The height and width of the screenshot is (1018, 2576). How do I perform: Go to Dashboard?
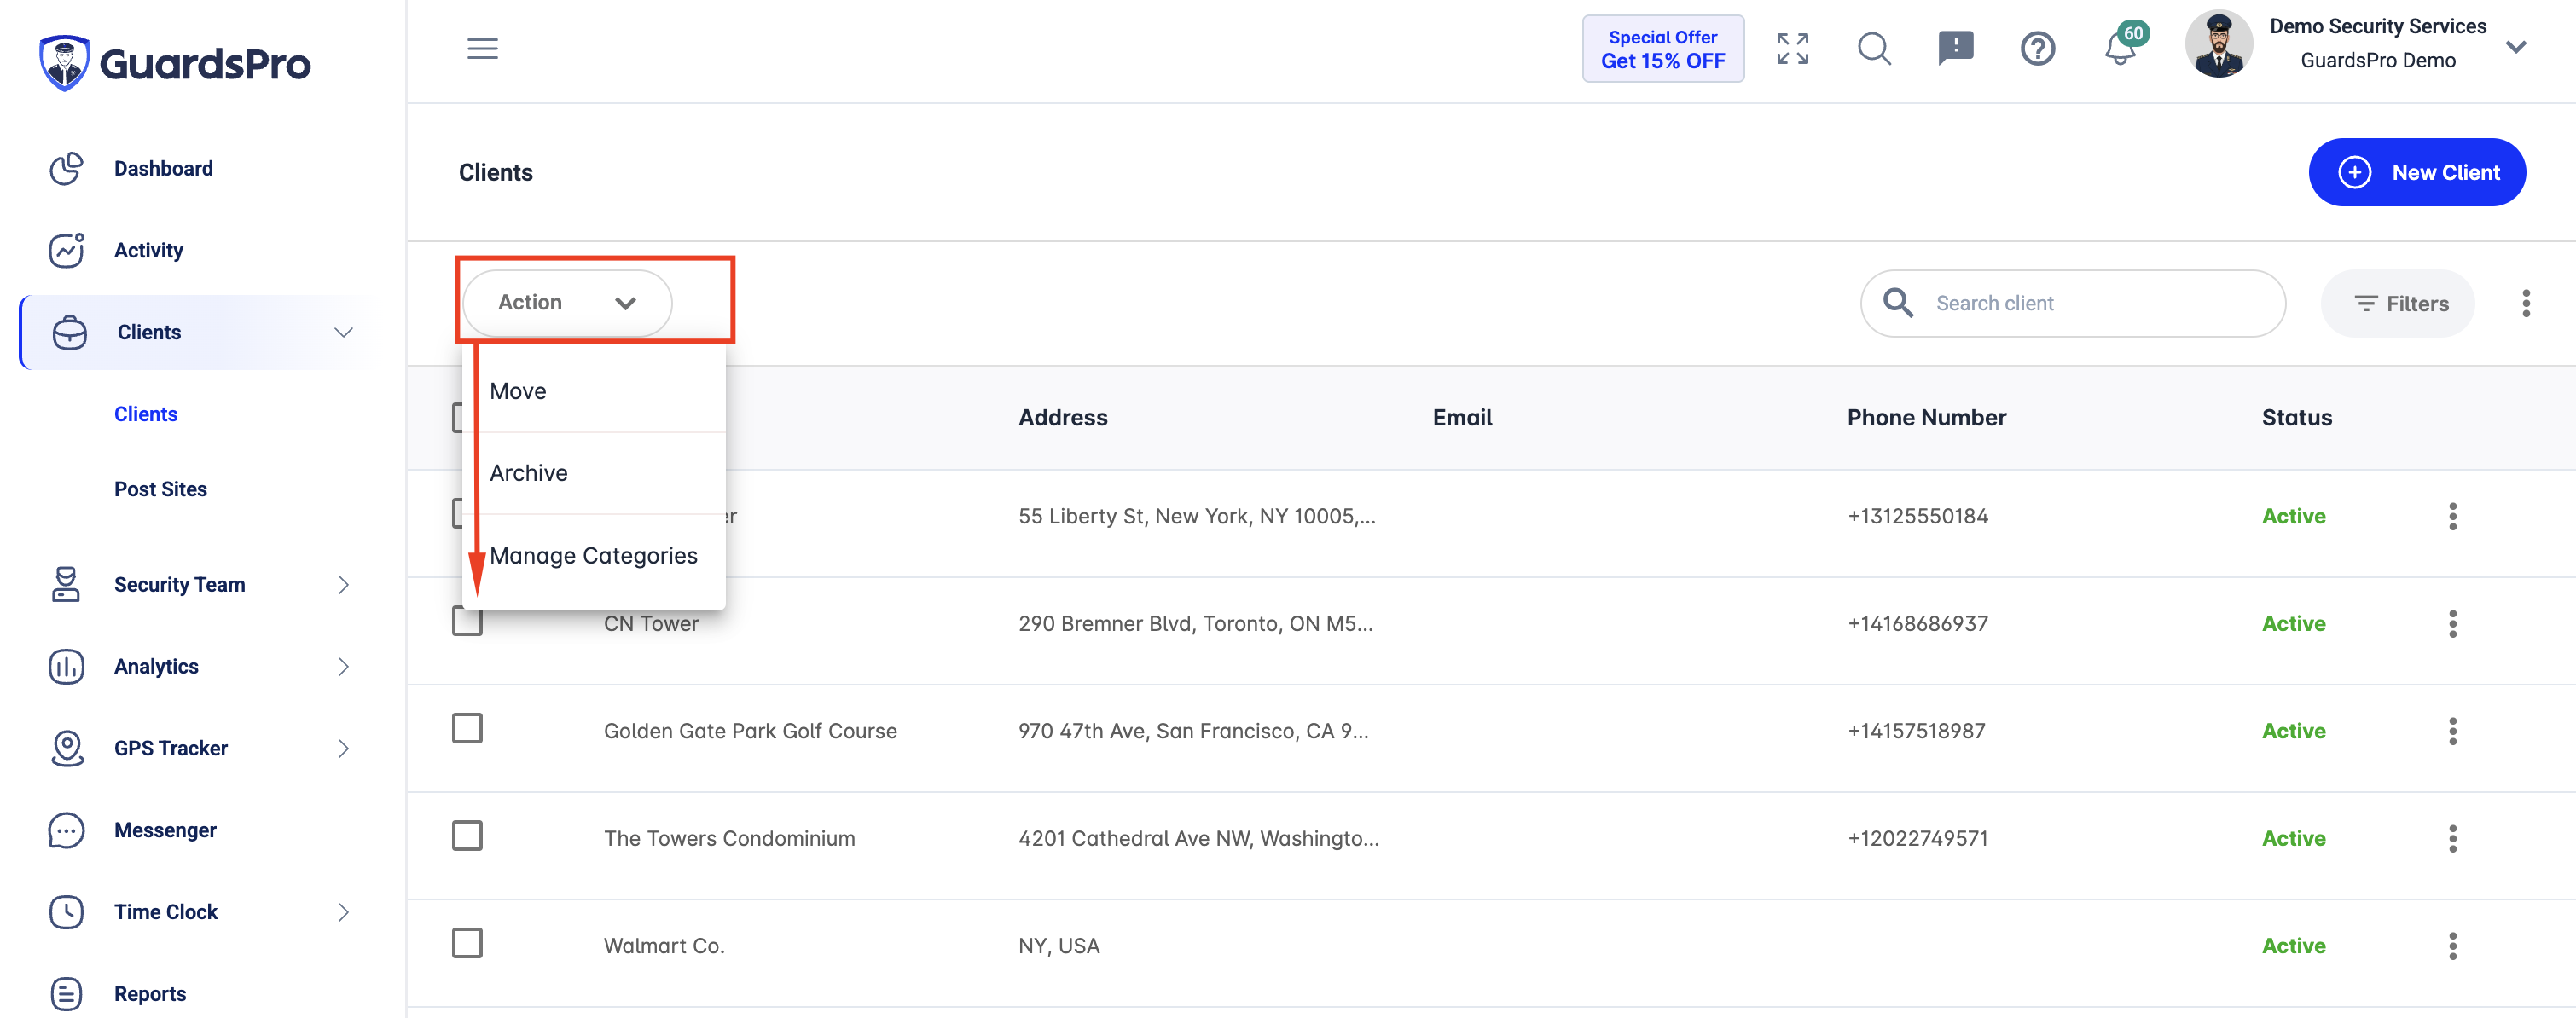click(163, 168)
